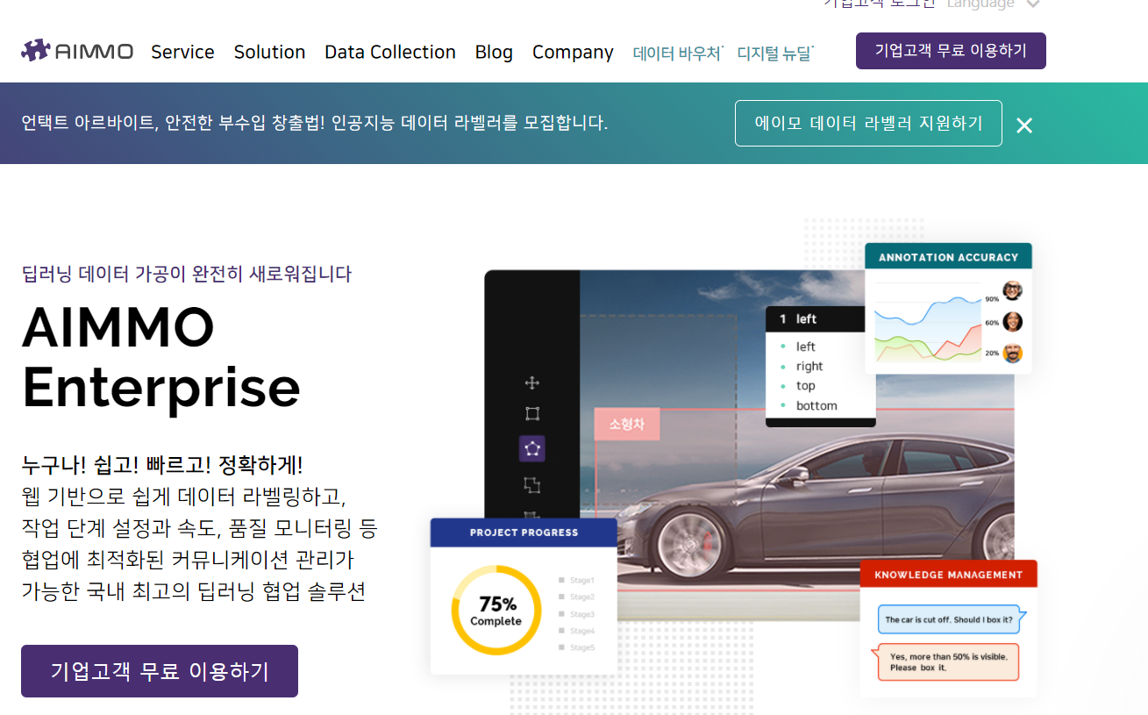The image size is (1148, 715).
Task: Click the PROJECT PROGRESS card header
Action: point(524,533)
